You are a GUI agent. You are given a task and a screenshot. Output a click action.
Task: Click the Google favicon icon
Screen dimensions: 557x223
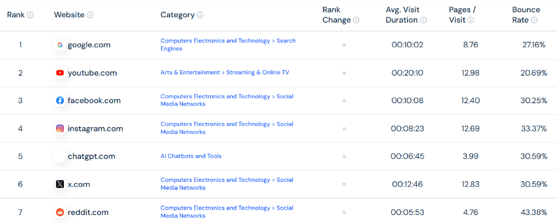[x=60, y=45]
